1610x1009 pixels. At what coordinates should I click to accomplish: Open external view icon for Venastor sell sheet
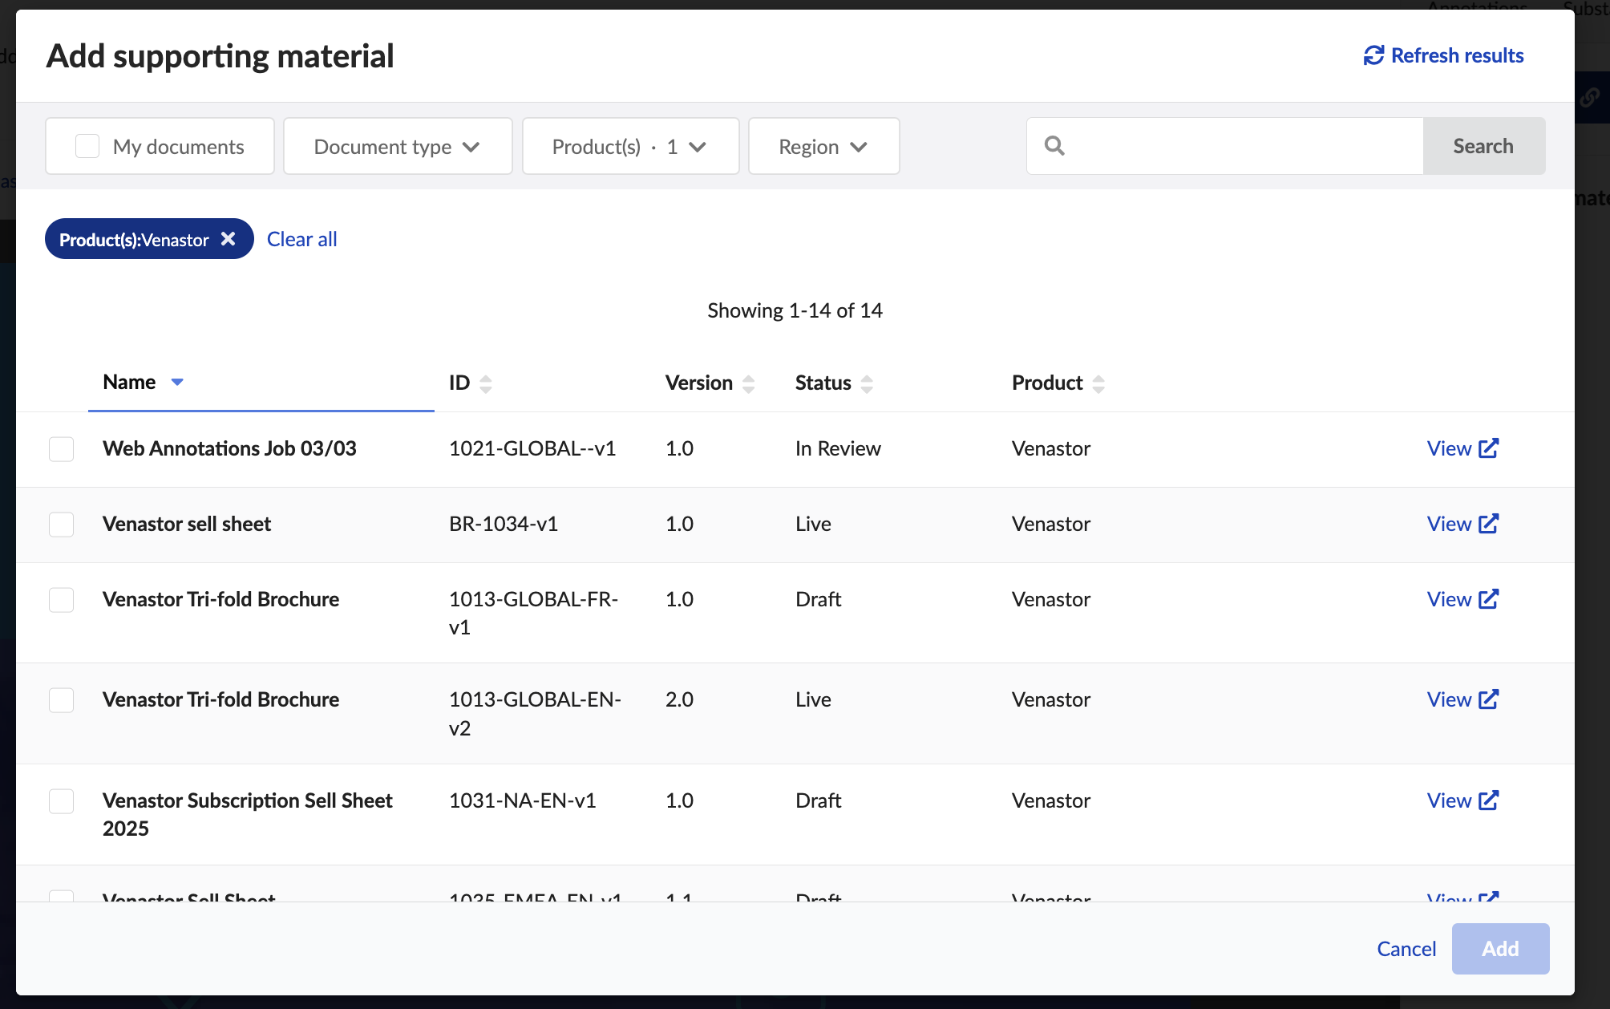point(1489,523)
